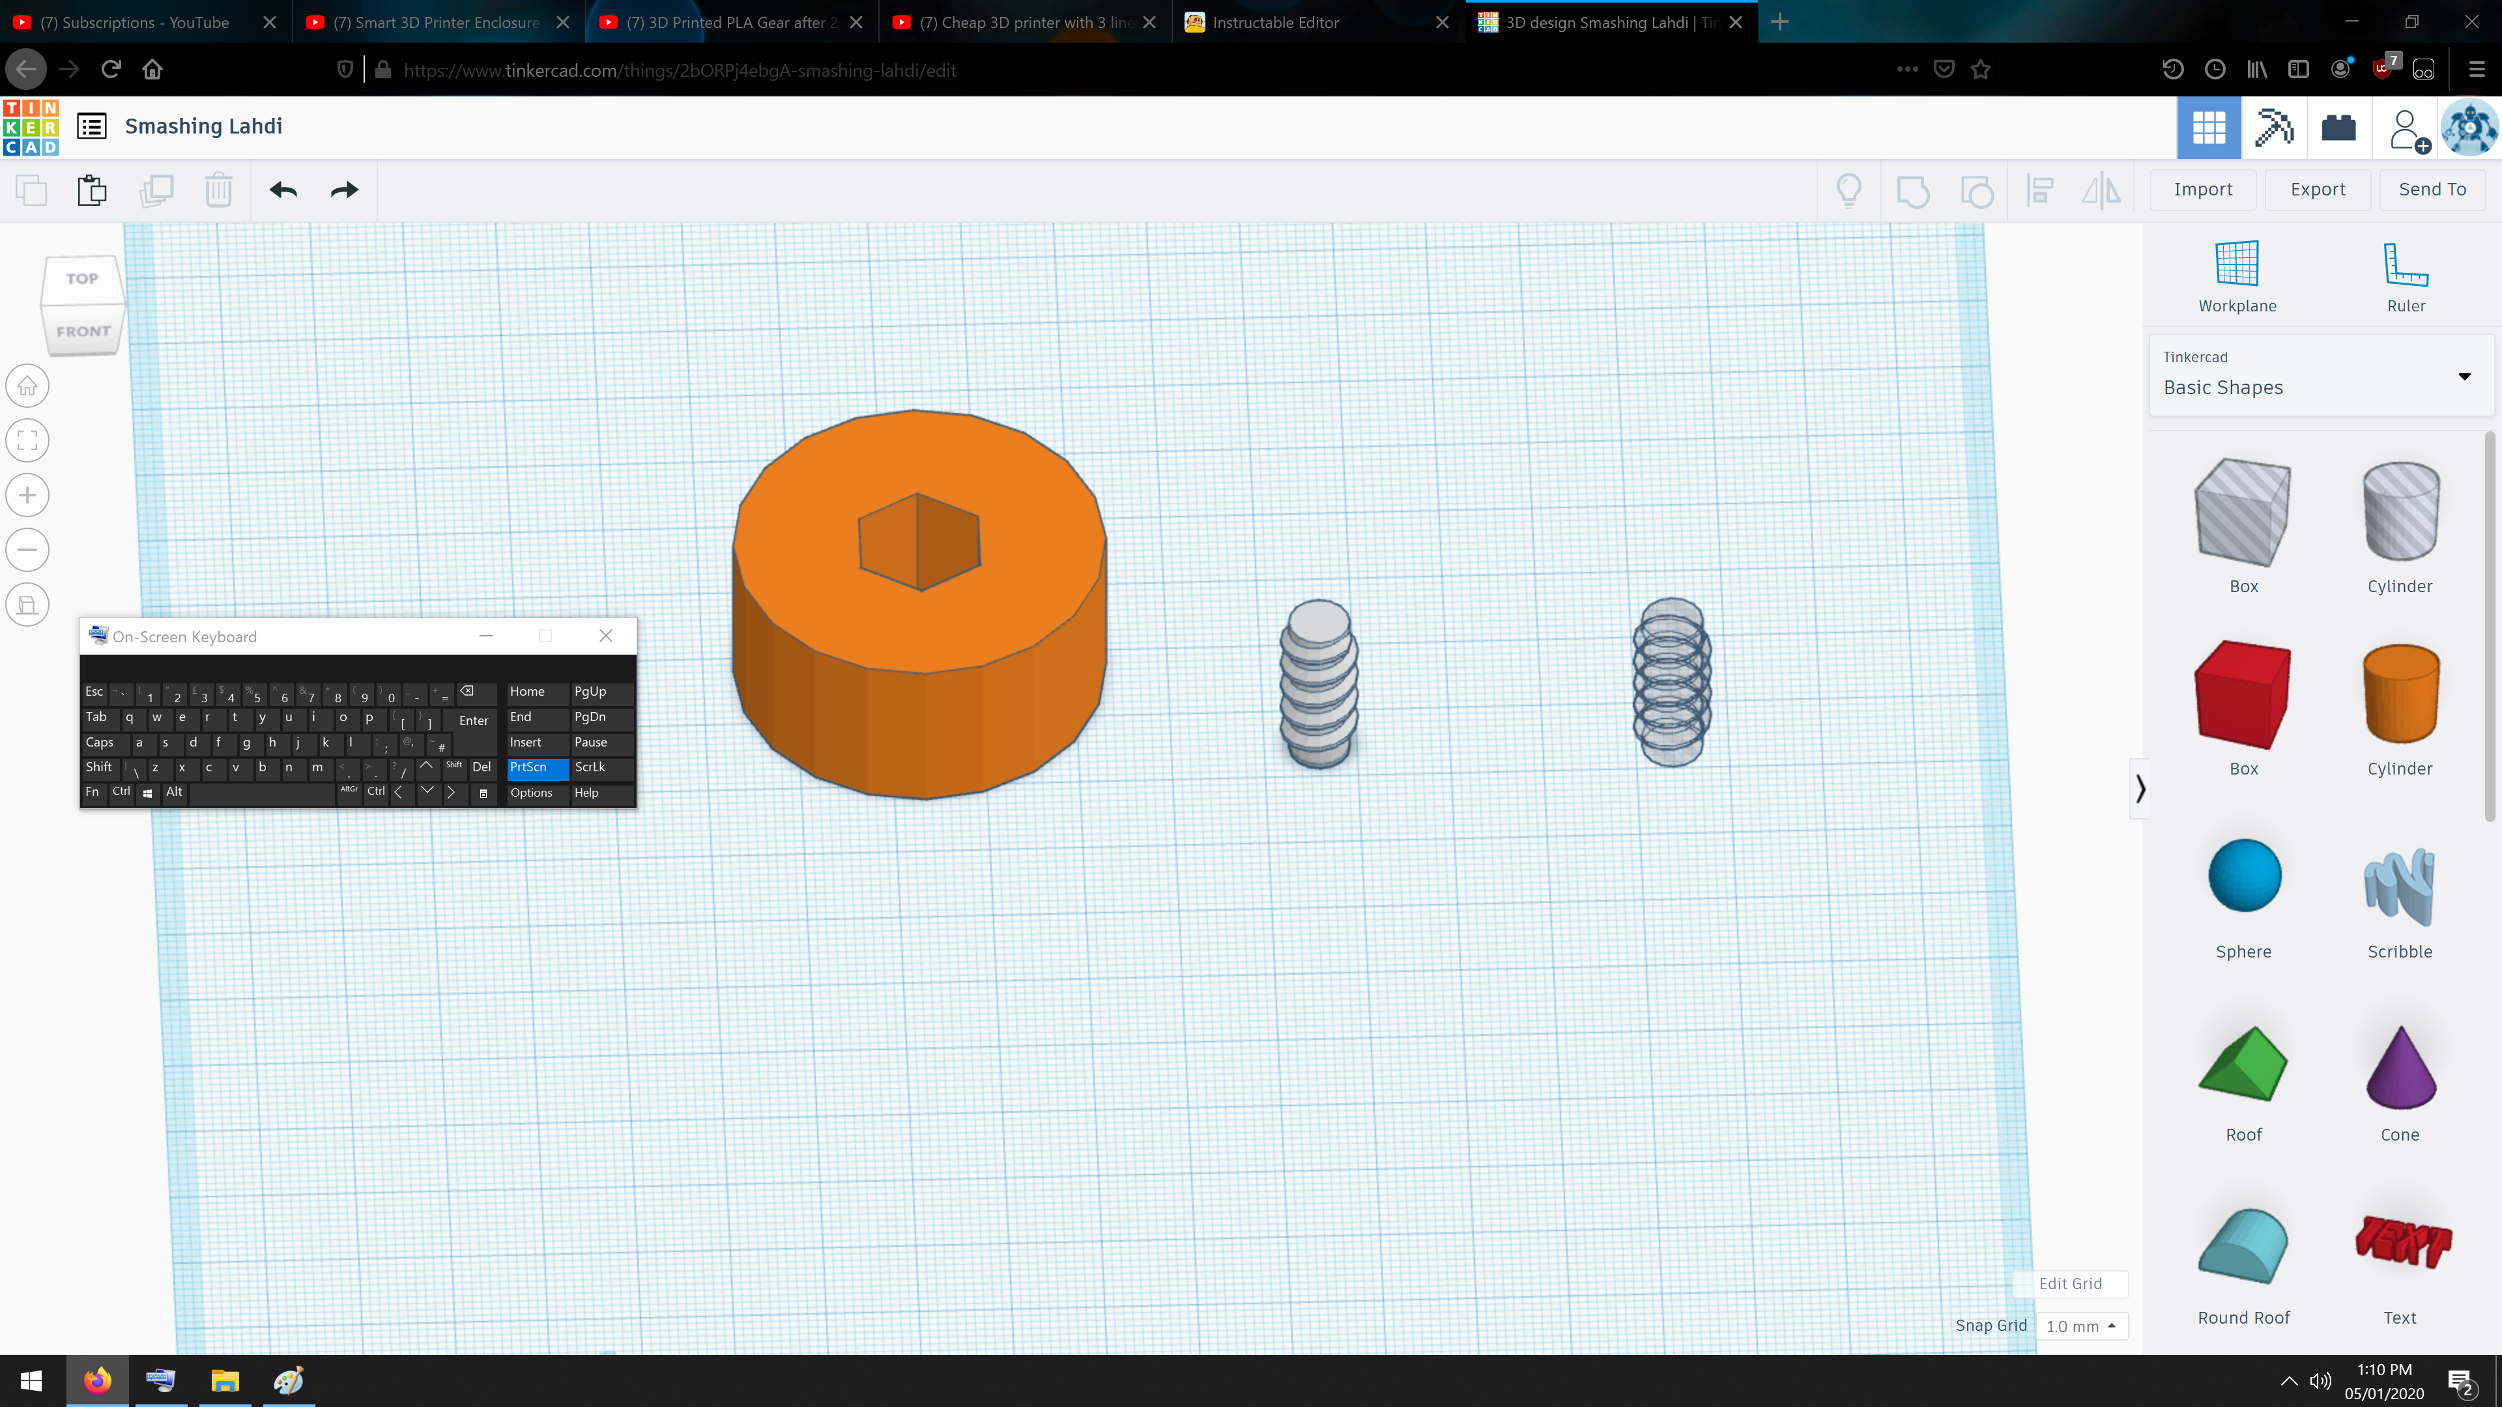2502x1407 pixels.
Task: Click the Redo arrow in toolbar
Action: coord(344,190)
